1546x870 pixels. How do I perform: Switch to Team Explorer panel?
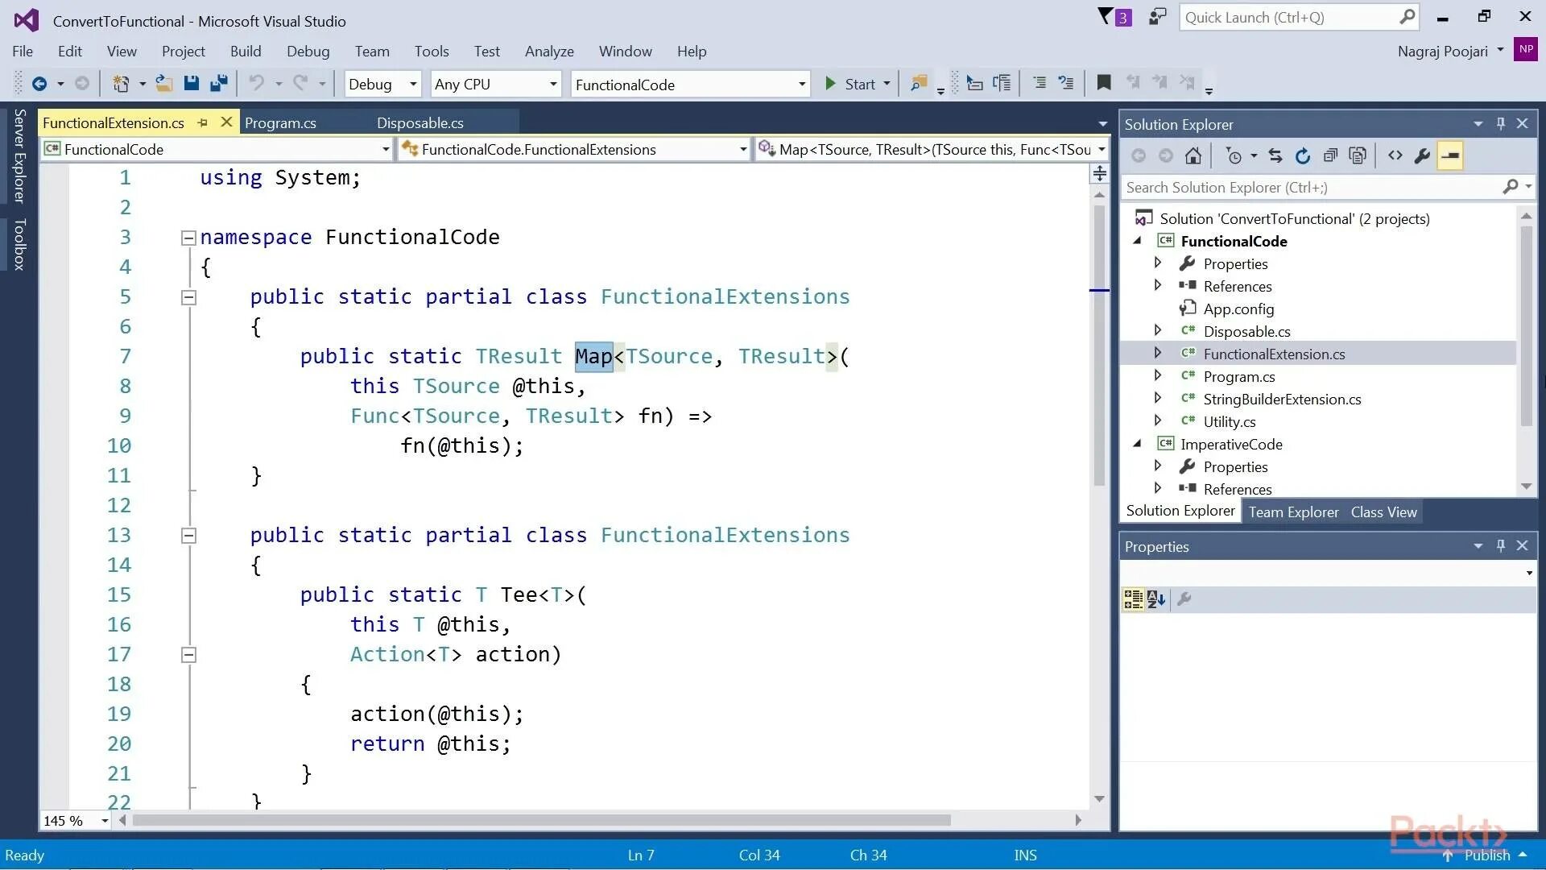[x=1293, y=511]
